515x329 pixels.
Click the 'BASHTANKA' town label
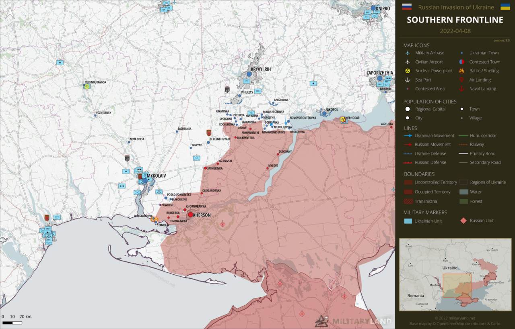(x=184, y=129)
